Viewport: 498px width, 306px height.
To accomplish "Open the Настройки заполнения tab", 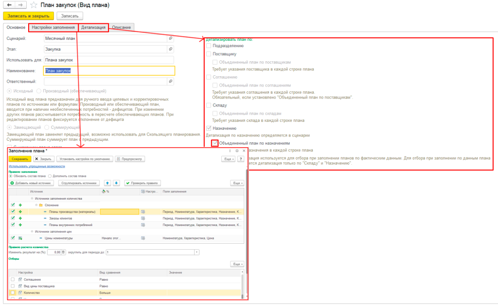I will pyautogui.click(x=53, y=28).
